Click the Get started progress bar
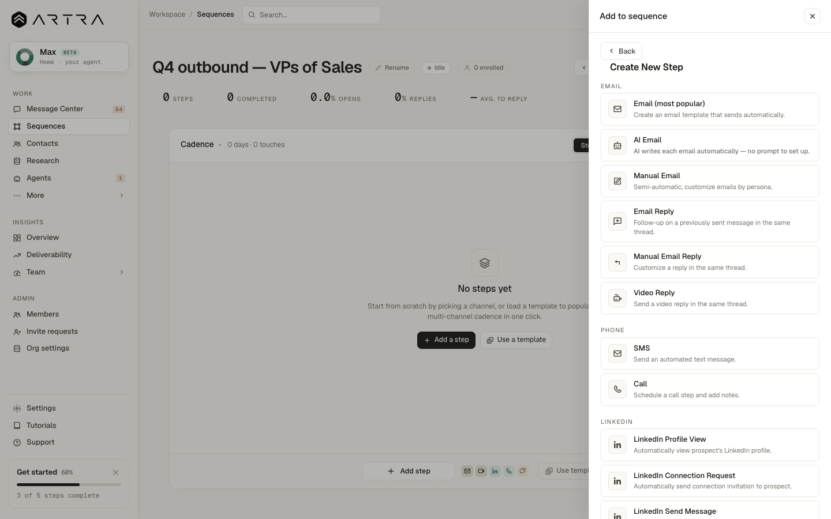Viewport: 831px width, 519px height. (x=69, y=484)
